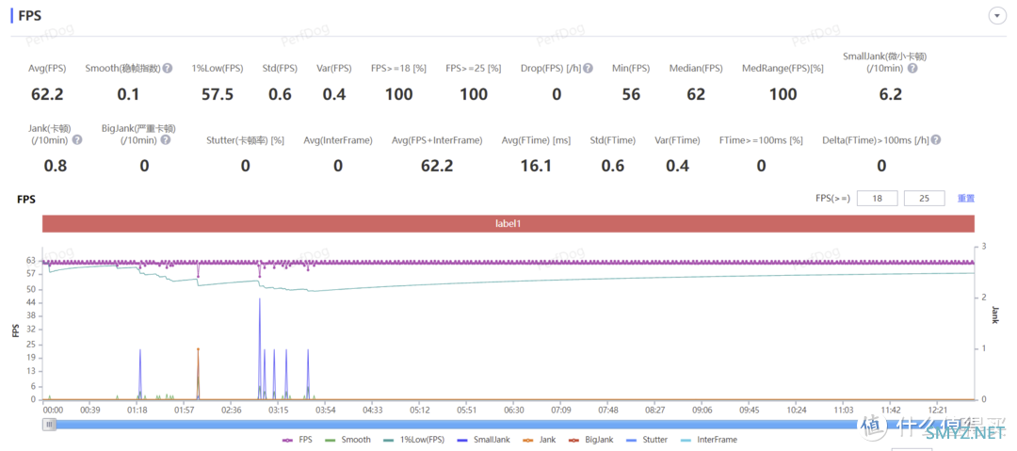This screenshot has width=1017, height=451.
Task: Click the Var(FTime) label
Action: pos(678,140)
